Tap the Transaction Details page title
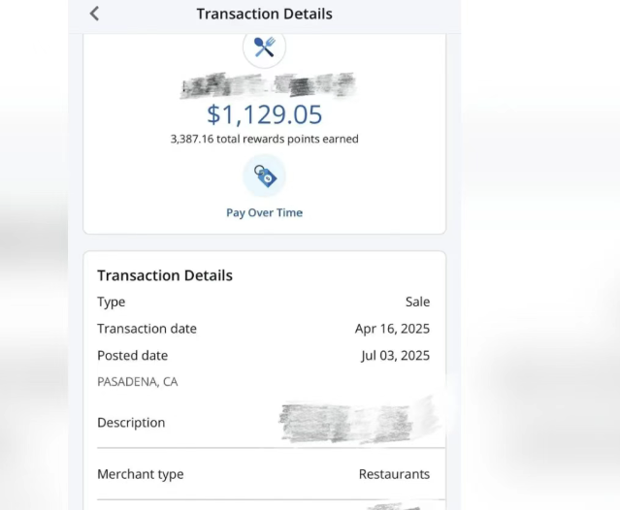The image size is (620, 510). point(264,14)
